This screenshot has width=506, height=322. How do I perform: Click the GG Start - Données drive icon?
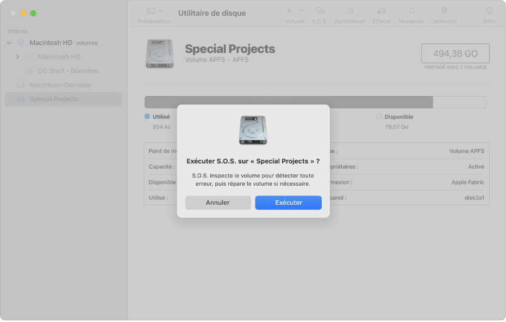29,71
